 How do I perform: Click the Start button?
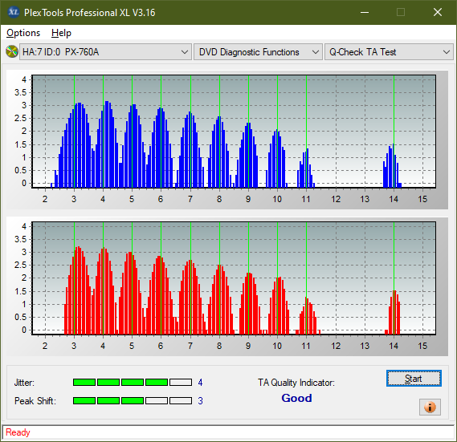[414, 379]
